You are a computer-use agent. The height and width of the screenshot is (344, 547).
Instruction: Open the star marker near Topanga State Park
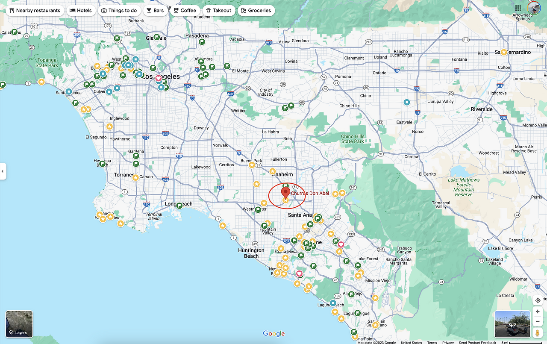tap(41, 82)
